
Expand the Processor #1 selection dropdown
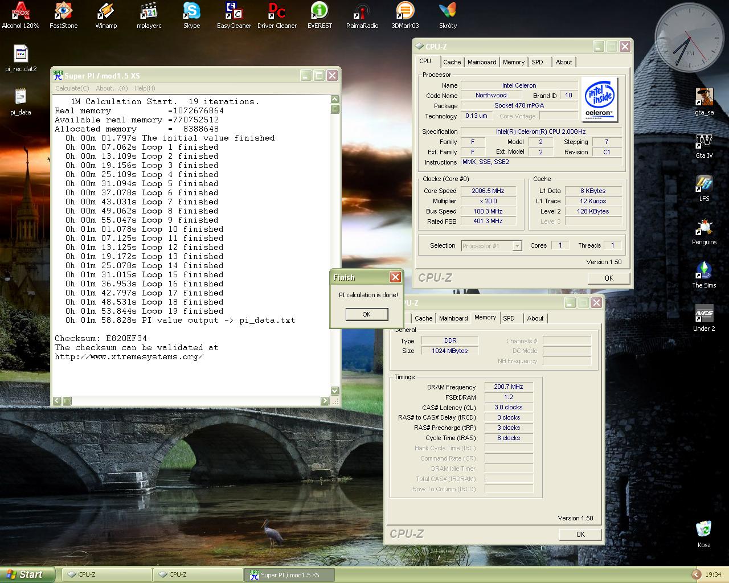point(517,246)
